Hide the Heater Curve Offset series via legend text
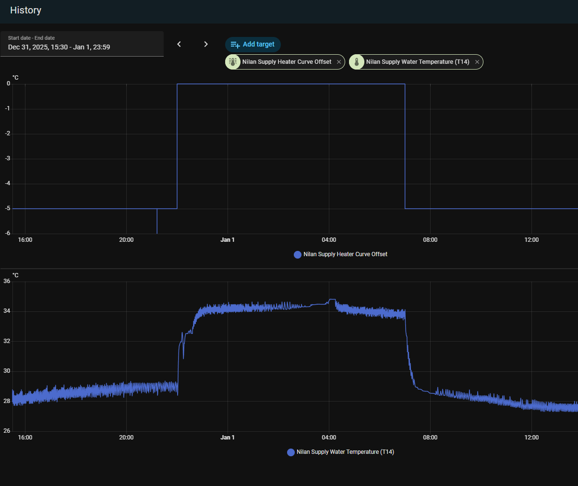578x486 pixels. point(345,254)
